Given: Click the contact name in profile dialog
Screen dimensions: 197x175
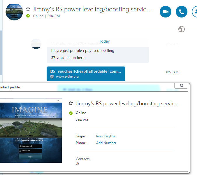Looking at the screenshot, I should (127, 104).
